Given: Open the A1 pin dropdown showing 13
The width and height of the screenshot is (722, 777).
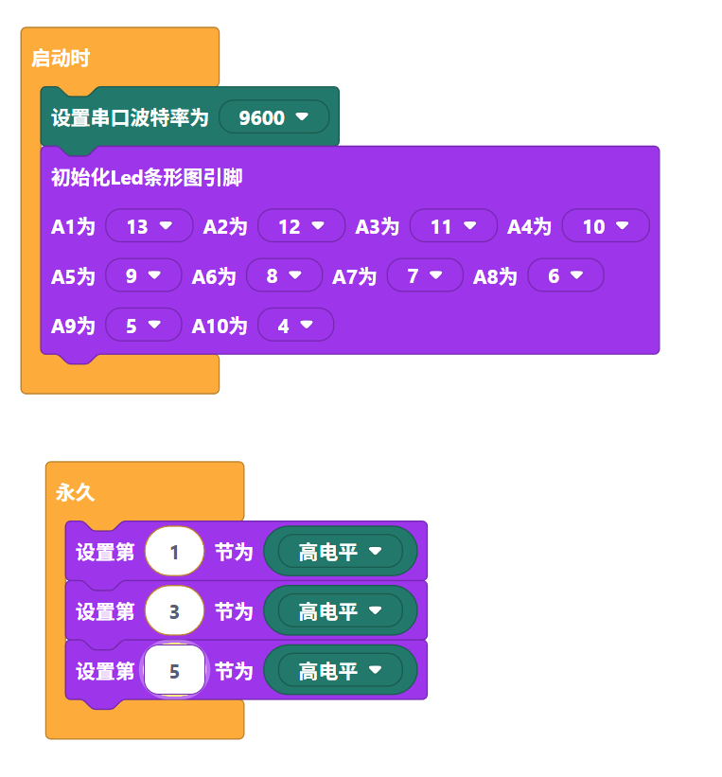Looking at the screenshot, I should point(149,226).
